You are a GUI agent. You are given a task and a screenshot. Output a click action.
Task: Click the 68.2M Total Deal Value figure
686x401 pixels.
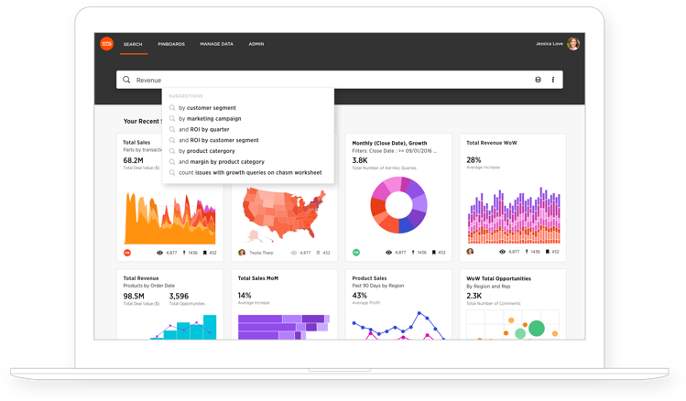coord(133,160)
